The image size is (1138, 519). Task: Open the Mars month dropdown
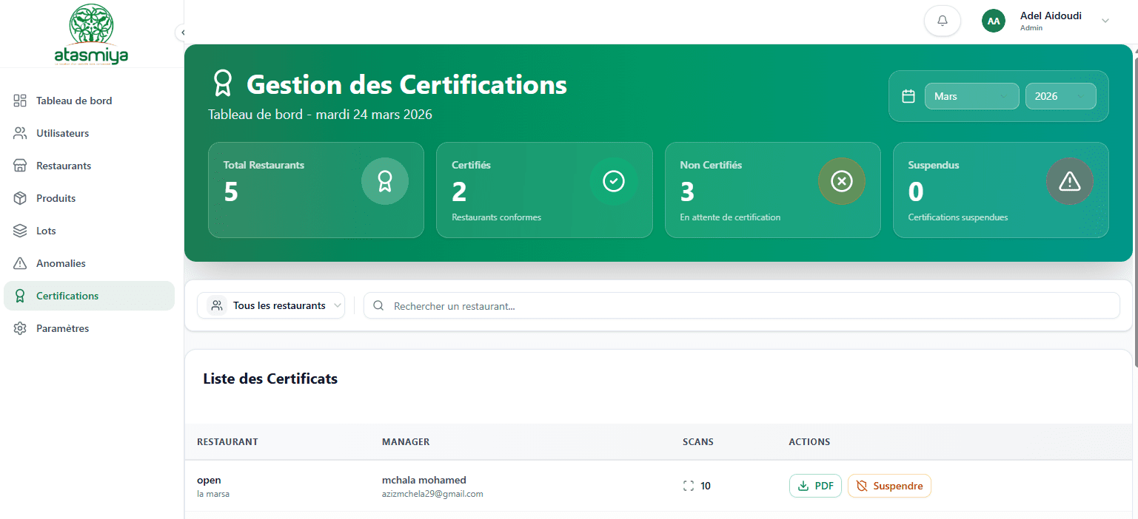click(x=971, y=96)
